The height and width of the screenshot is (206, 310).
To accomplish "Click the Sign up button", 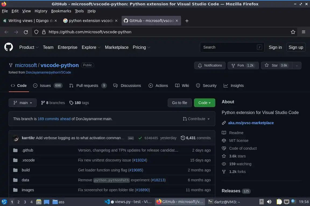I will tap(296, 47).
